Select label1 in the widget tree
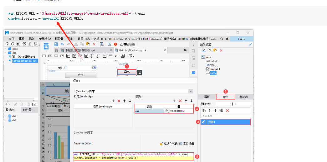This screenshot has width=327, height=162. [x=212, y=61]
